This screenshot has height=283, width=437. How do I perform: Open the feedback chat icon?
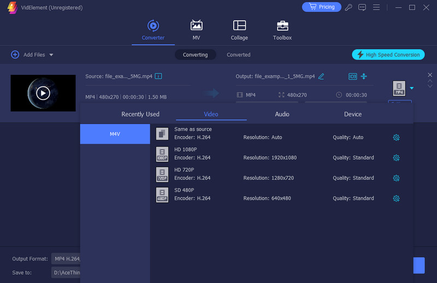click(x=362, y=7)
